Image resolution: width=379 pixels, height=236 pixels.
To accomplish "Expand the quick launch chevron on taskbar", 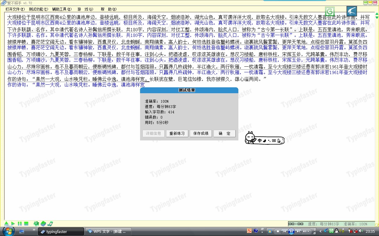I will (34, 230).
